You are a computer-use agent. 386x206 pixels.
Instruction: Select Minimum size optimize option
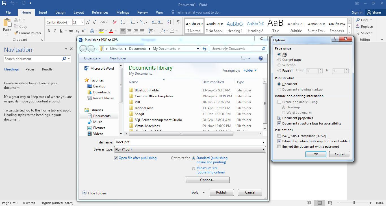[194, 168]
